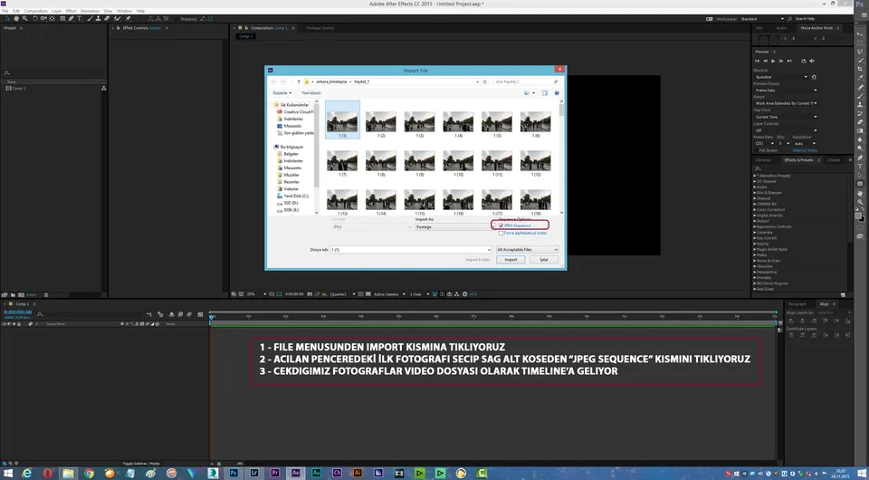The height and width of the screenshot is (480, 869).
Task: Switch to the Libraries tab
Action: coord(762,160)
